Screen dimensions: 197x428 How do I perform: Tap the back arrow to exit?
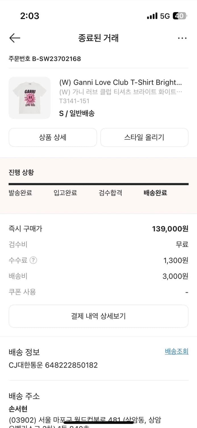[x=14, y=38]
